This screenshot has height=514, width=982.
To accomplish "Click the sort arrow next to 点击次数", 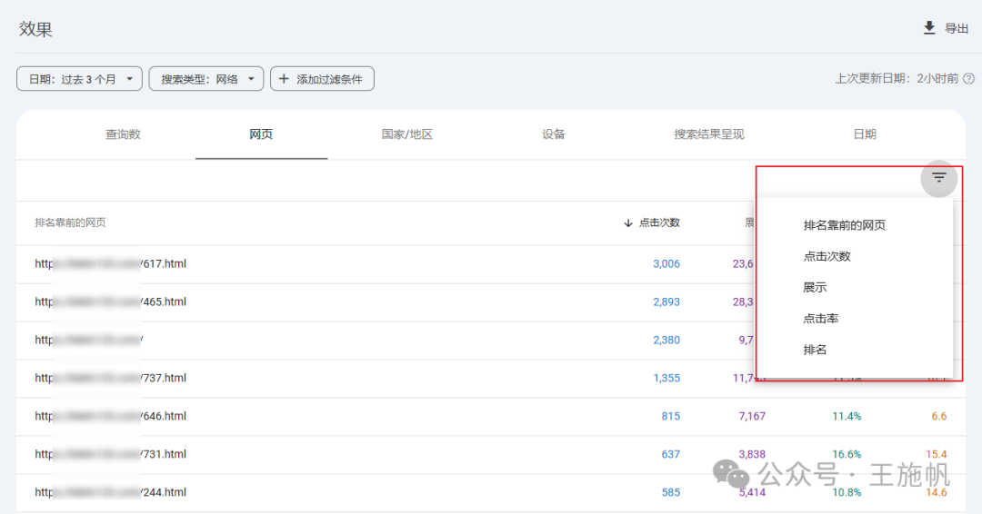I will click(x=628, y=223).
